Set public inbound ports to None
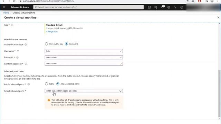 tap(46, 84)
